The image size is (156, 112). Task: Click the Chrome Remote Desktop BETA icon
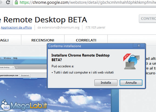click(131, 61)
